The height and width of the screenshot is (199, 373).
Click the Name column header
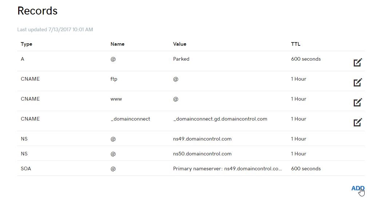117,44
